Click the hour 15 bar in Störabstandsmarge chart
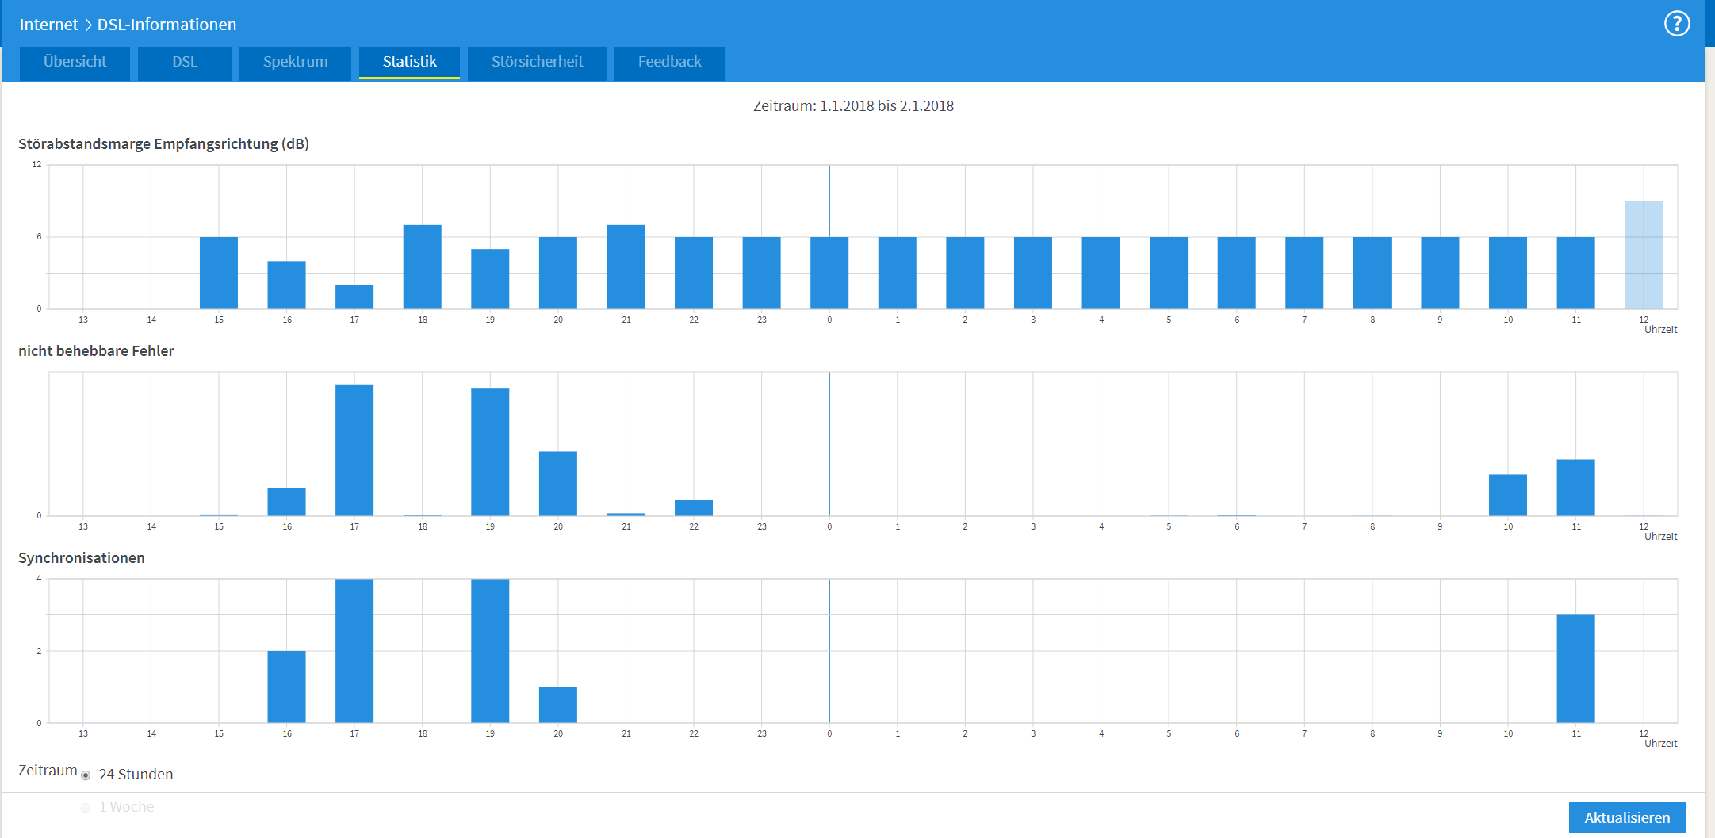The height and width of the screenshot is (838, 1715). pyautogui.click(x=219, y=274)
